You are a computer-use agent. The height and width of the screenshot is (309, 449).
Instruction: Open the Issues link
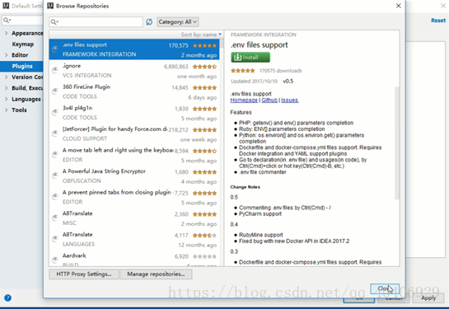[289, 101]
